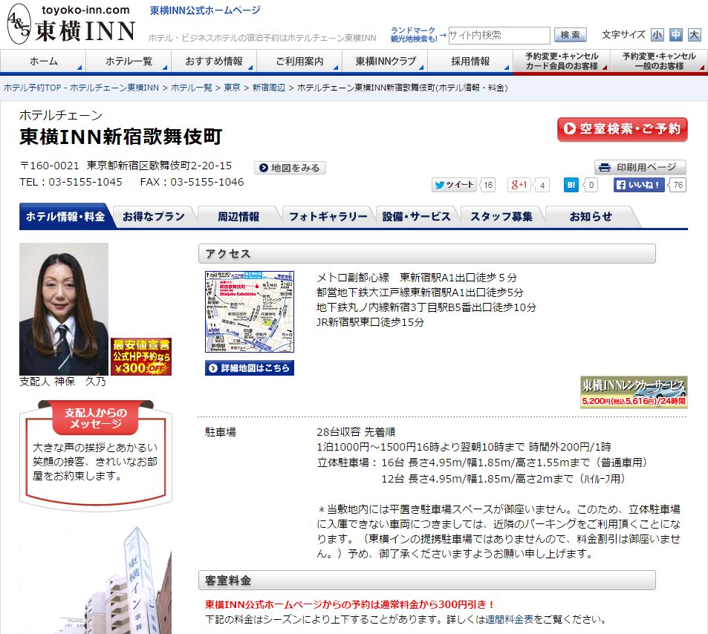Click the access map thumbnail
Viewport: 708px width, 634px height.
coord(249,312)
